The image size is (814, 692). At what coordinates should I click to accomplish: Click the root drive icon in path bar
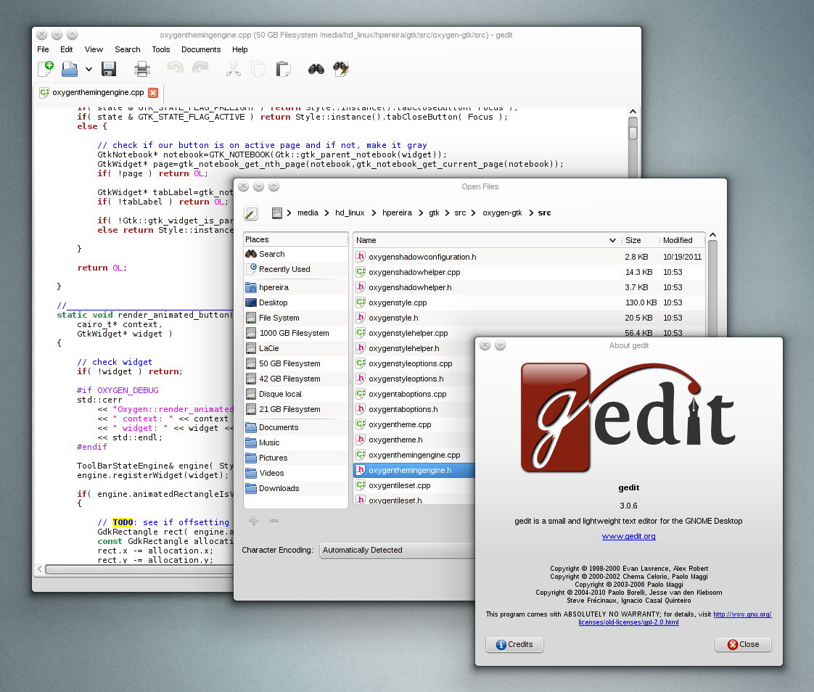click(x=277, y=213)
